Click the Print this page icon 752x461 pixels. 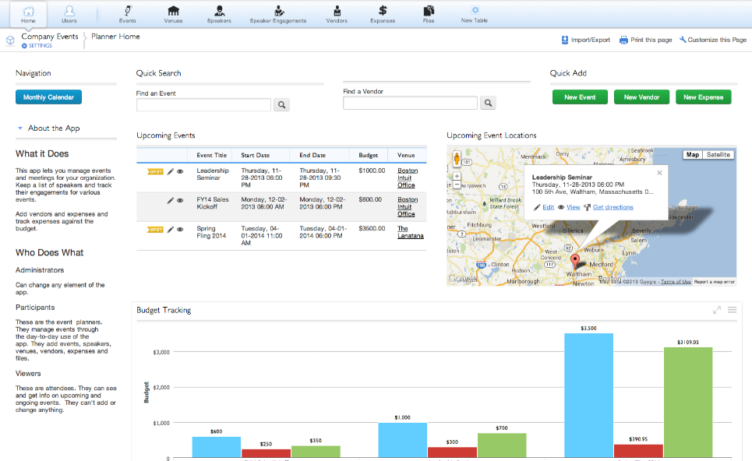(x=623, y=40)
